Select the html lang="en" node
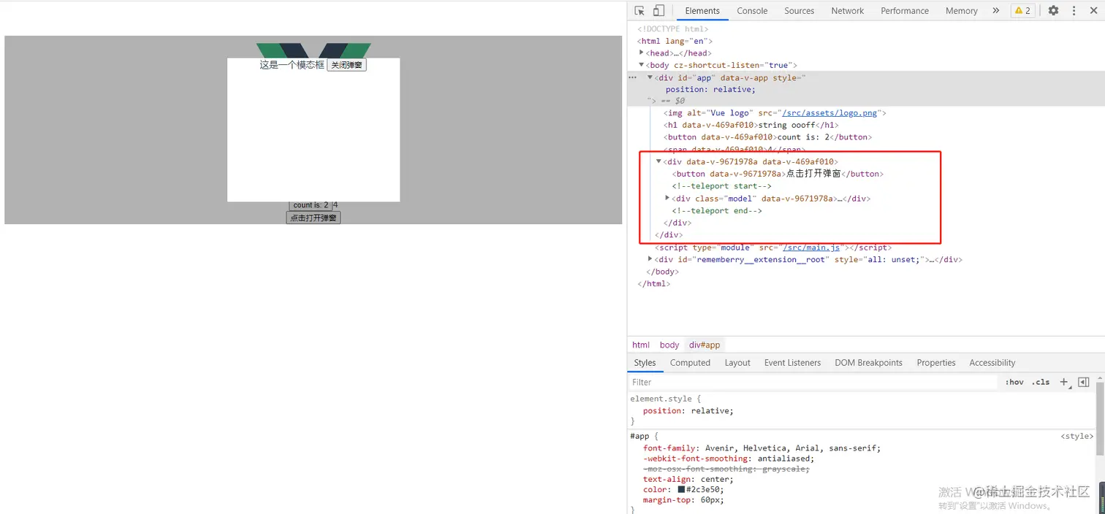 pyautogui.click(x=675, y=41)
